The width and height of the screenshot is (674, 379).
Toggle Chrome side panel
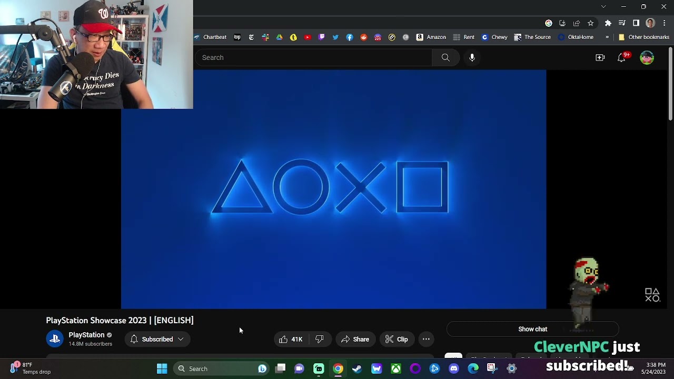pos(636,23)
